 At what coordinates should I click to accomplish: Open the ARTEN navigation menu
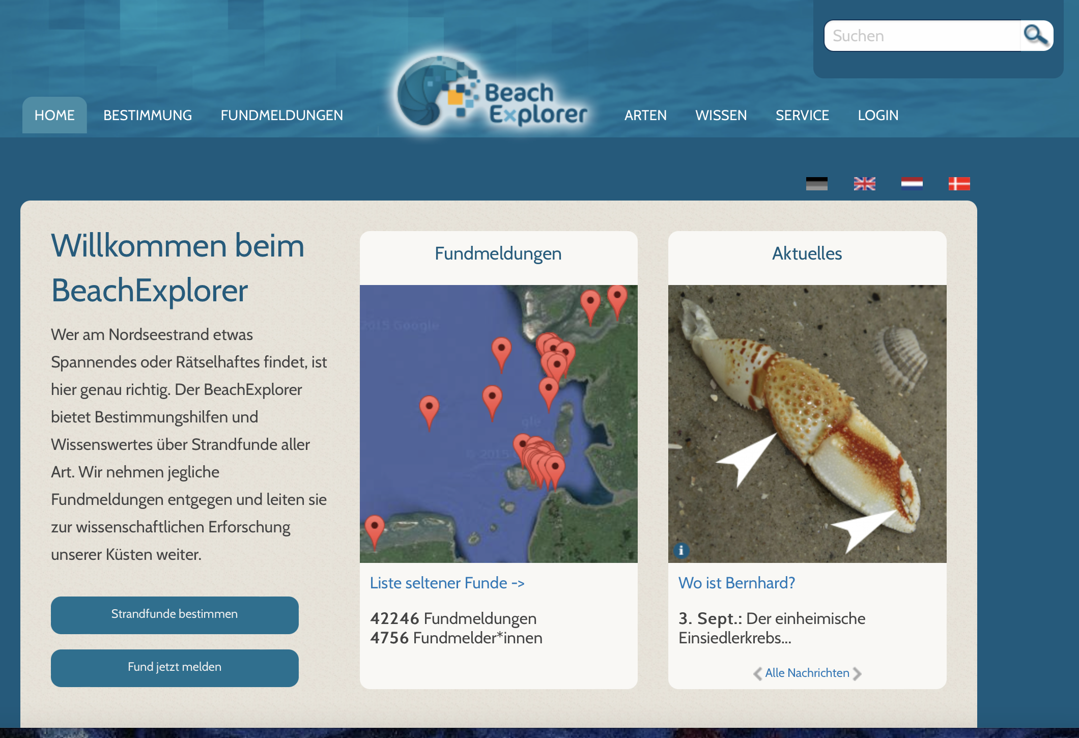645,116
